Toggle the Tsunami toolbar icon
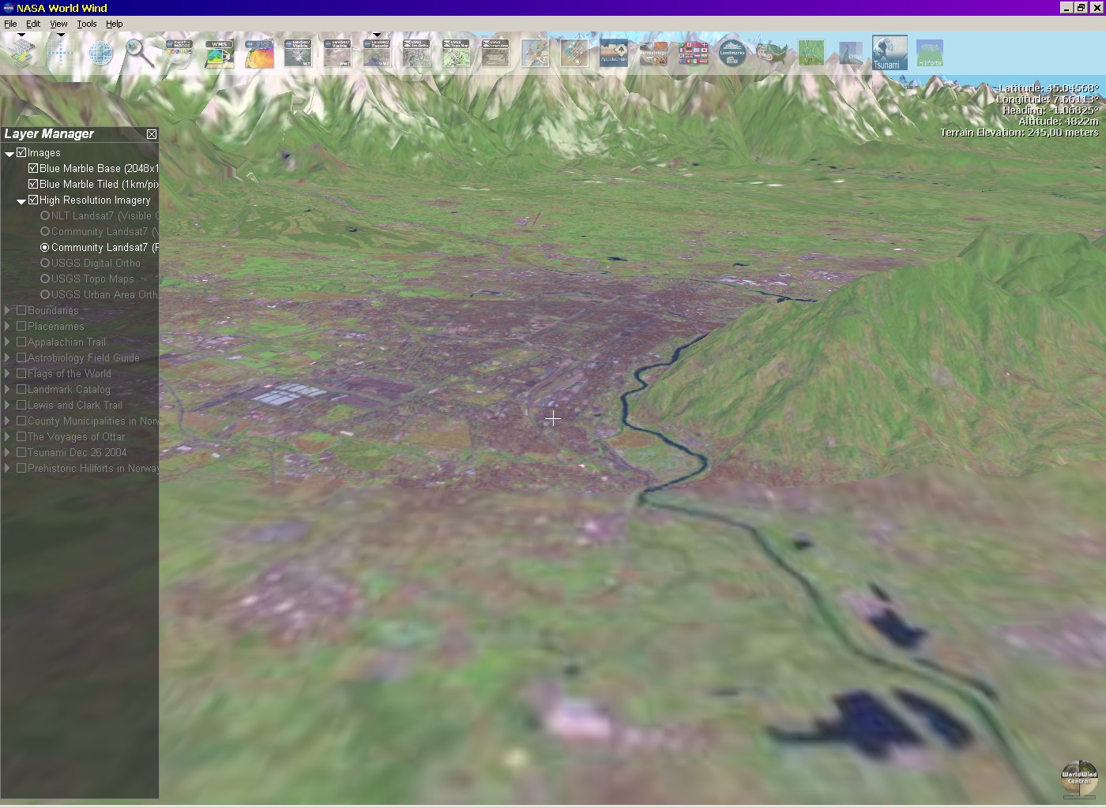Image resolution: width=1106 pixels, height=808 pixels. click(x=890, y=53)
